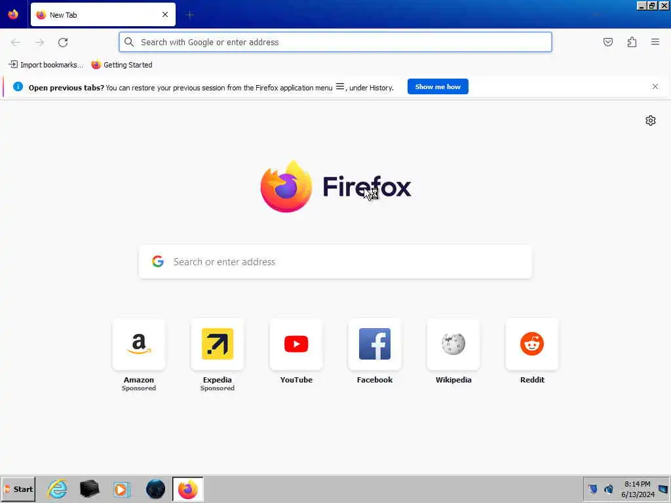The image size is (671, 503).
Task: Open the black folder taskbar icon
Action: click(x=89, y=489)
